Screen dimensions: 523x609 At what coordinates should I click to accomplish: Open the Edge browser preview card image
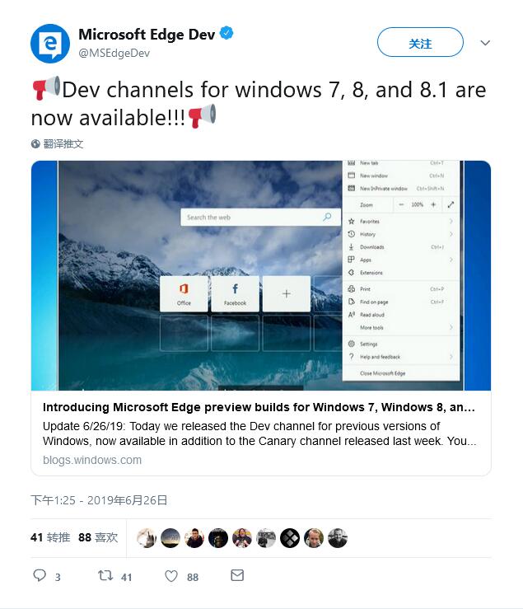click(x=261, y=275)
